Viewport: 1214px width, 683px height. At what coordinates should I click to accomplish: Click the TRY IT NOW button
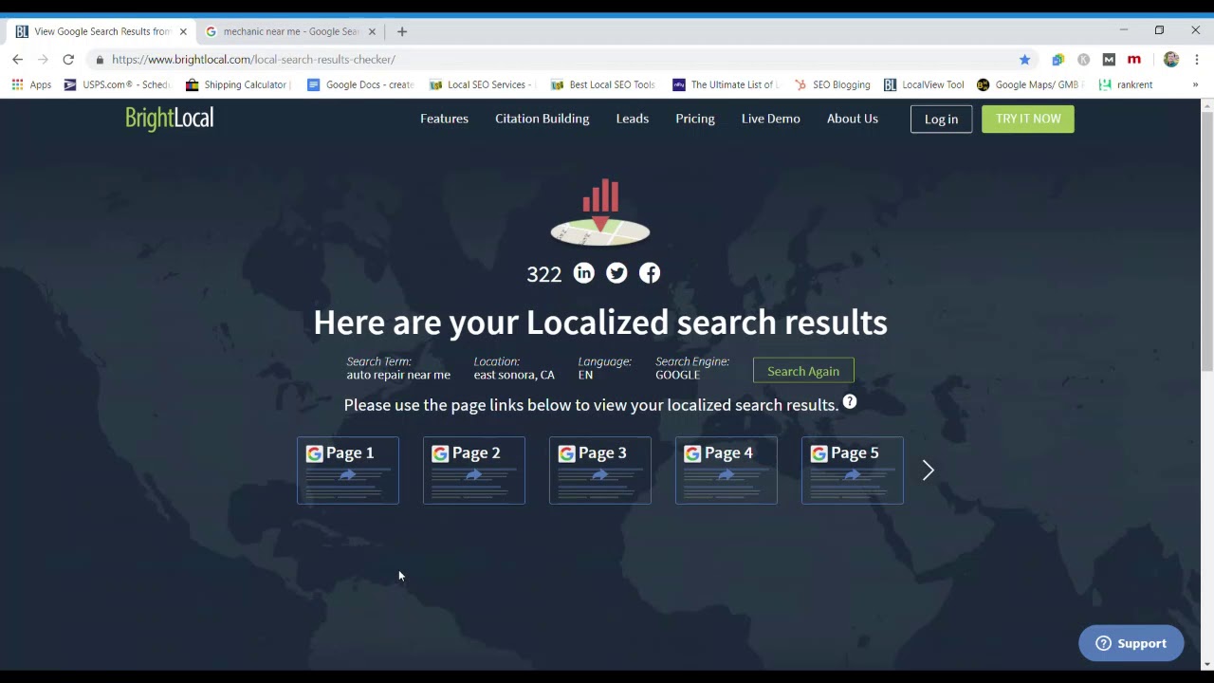tap(1028, 119)
